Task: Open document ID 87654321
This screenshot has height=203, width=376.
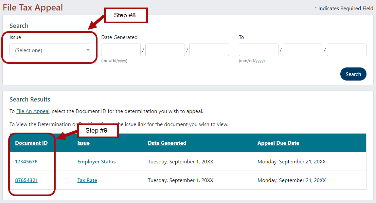Action: point(26,180)
